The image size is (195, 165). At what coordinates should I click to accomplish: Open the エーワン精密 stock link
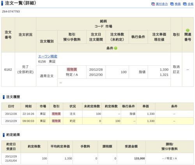pyautogui.click(x=48, y=56)
